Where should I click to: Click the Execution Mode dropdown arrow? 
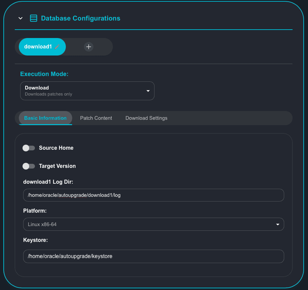point(148,91)
